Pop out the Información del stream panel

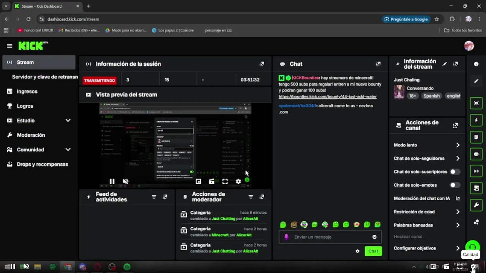[456, 64]
